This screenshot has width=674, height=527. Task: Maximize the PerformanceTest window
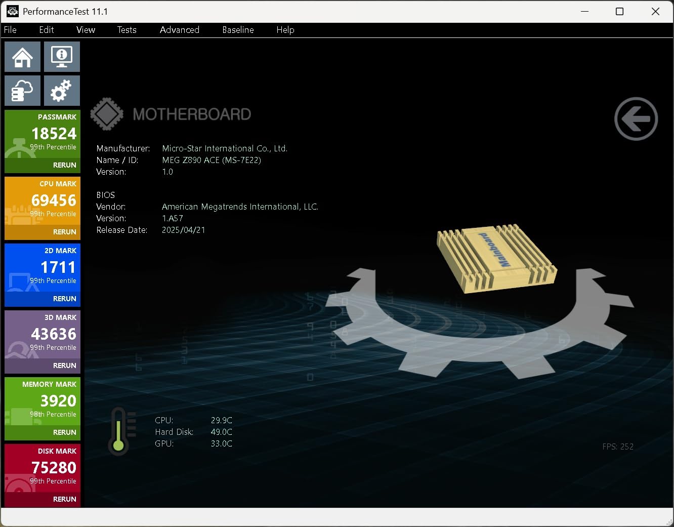[x=619, y=11]
